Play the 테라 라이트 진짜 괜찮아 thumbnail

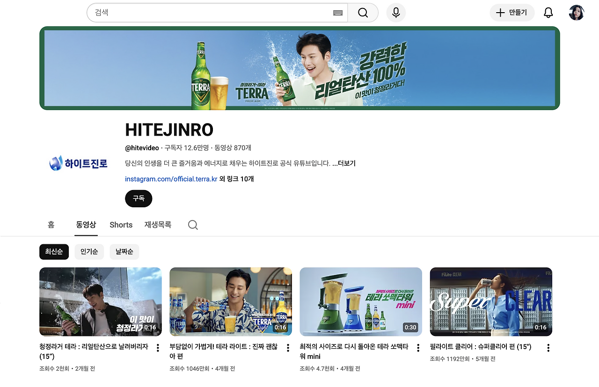(x=231, y=302)
